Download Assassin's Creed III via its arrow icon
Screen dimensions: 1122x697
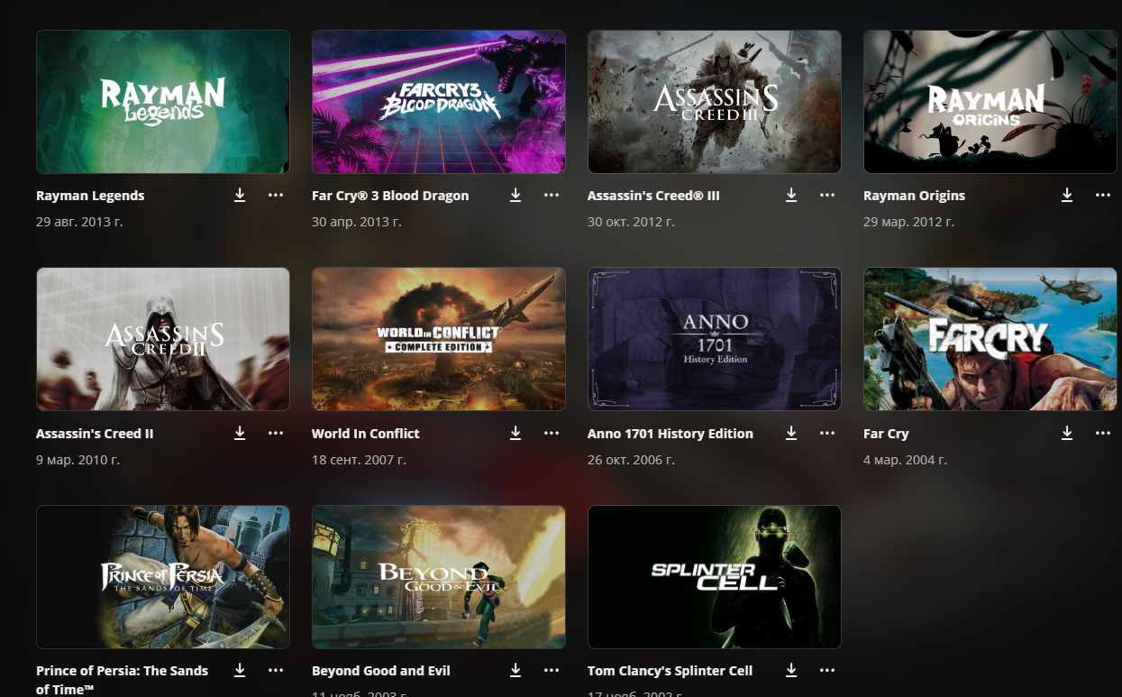coord(791,196)
